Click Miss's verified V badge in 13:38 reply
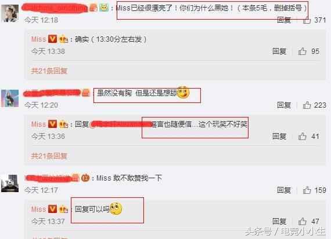The image size is (331, 239). coord(53,39)
